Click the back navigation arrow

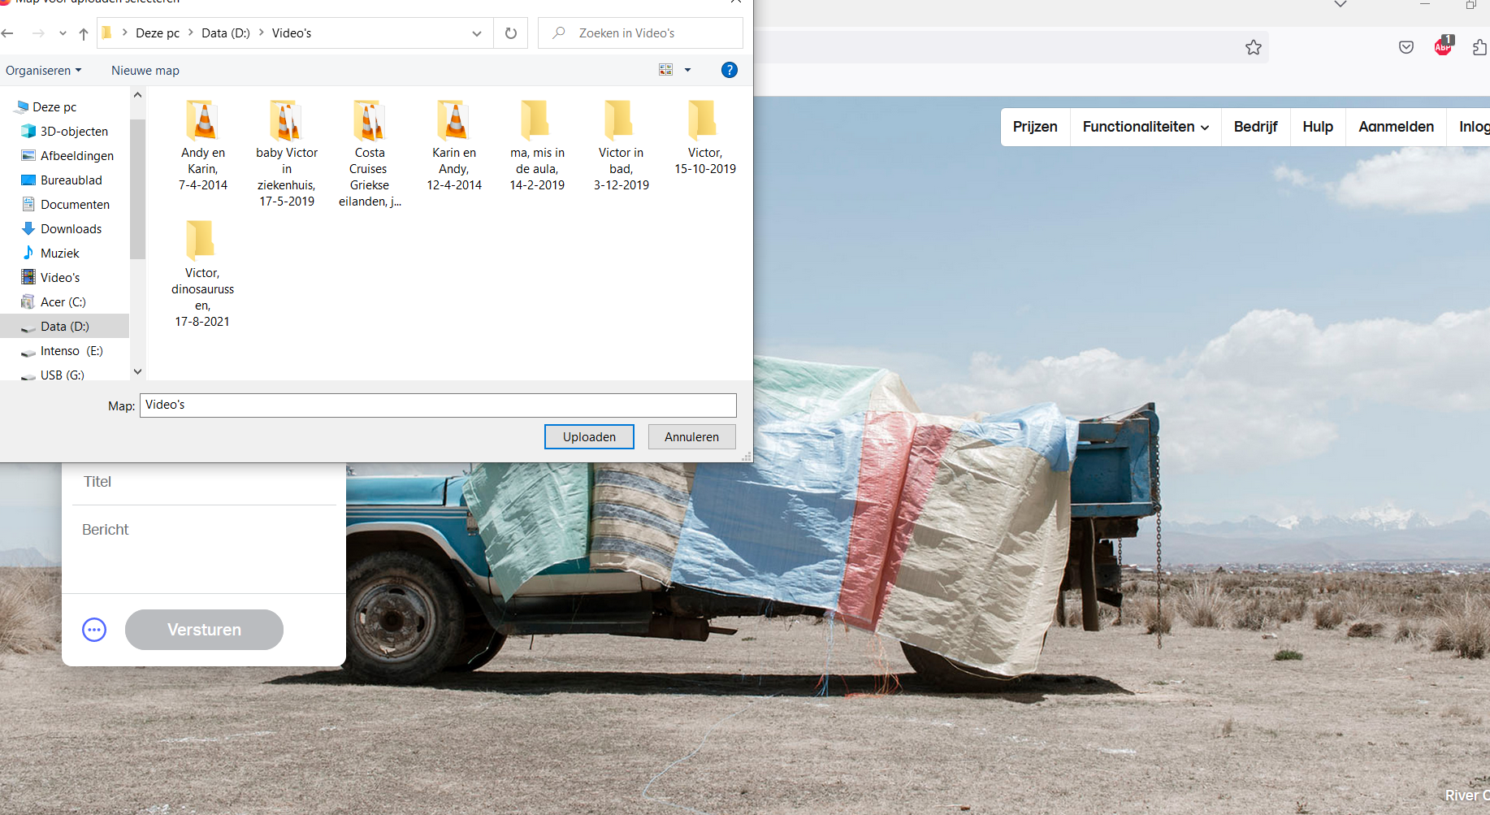8,33
